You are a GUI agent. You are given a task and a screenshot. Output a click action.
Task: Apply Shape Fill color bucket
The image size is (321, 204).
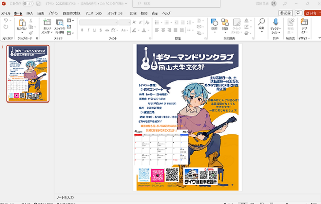(x=246, y=21)
